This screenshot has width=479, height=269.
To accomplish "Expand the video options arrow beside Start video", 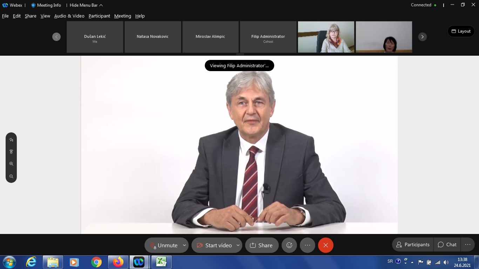I will coord(238,245).
